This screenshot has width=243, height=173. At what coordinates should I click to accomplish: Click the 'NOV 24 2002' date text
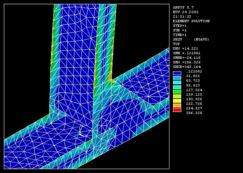[186, 12]
